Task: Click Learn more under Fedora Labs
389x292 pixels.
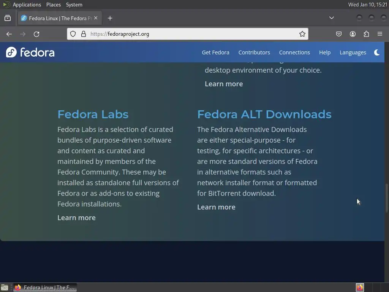Action: [x=76, y=218]
